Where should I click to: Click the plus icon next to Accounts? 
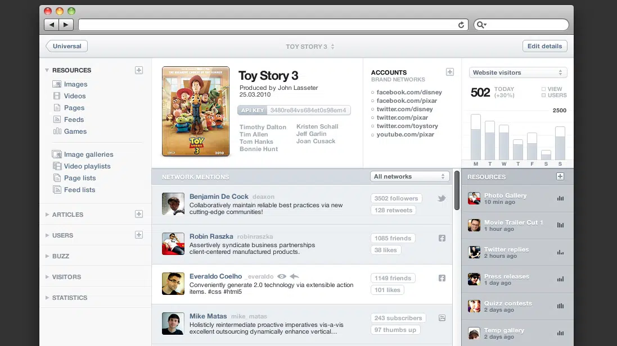pos(449,72)
